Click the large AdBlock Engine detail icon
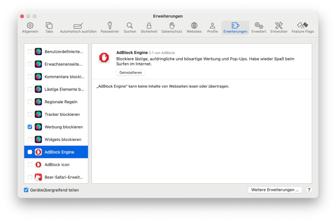The width and height of the screenshot is (336, 221). (x=104, y=58)
